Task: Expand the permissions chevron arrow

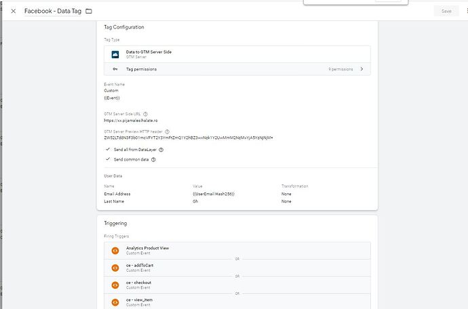Action: (362, 69)
